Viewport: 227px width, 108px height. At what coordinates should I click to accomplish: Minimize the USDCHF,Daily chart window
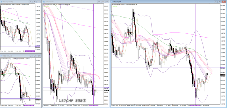99,2
